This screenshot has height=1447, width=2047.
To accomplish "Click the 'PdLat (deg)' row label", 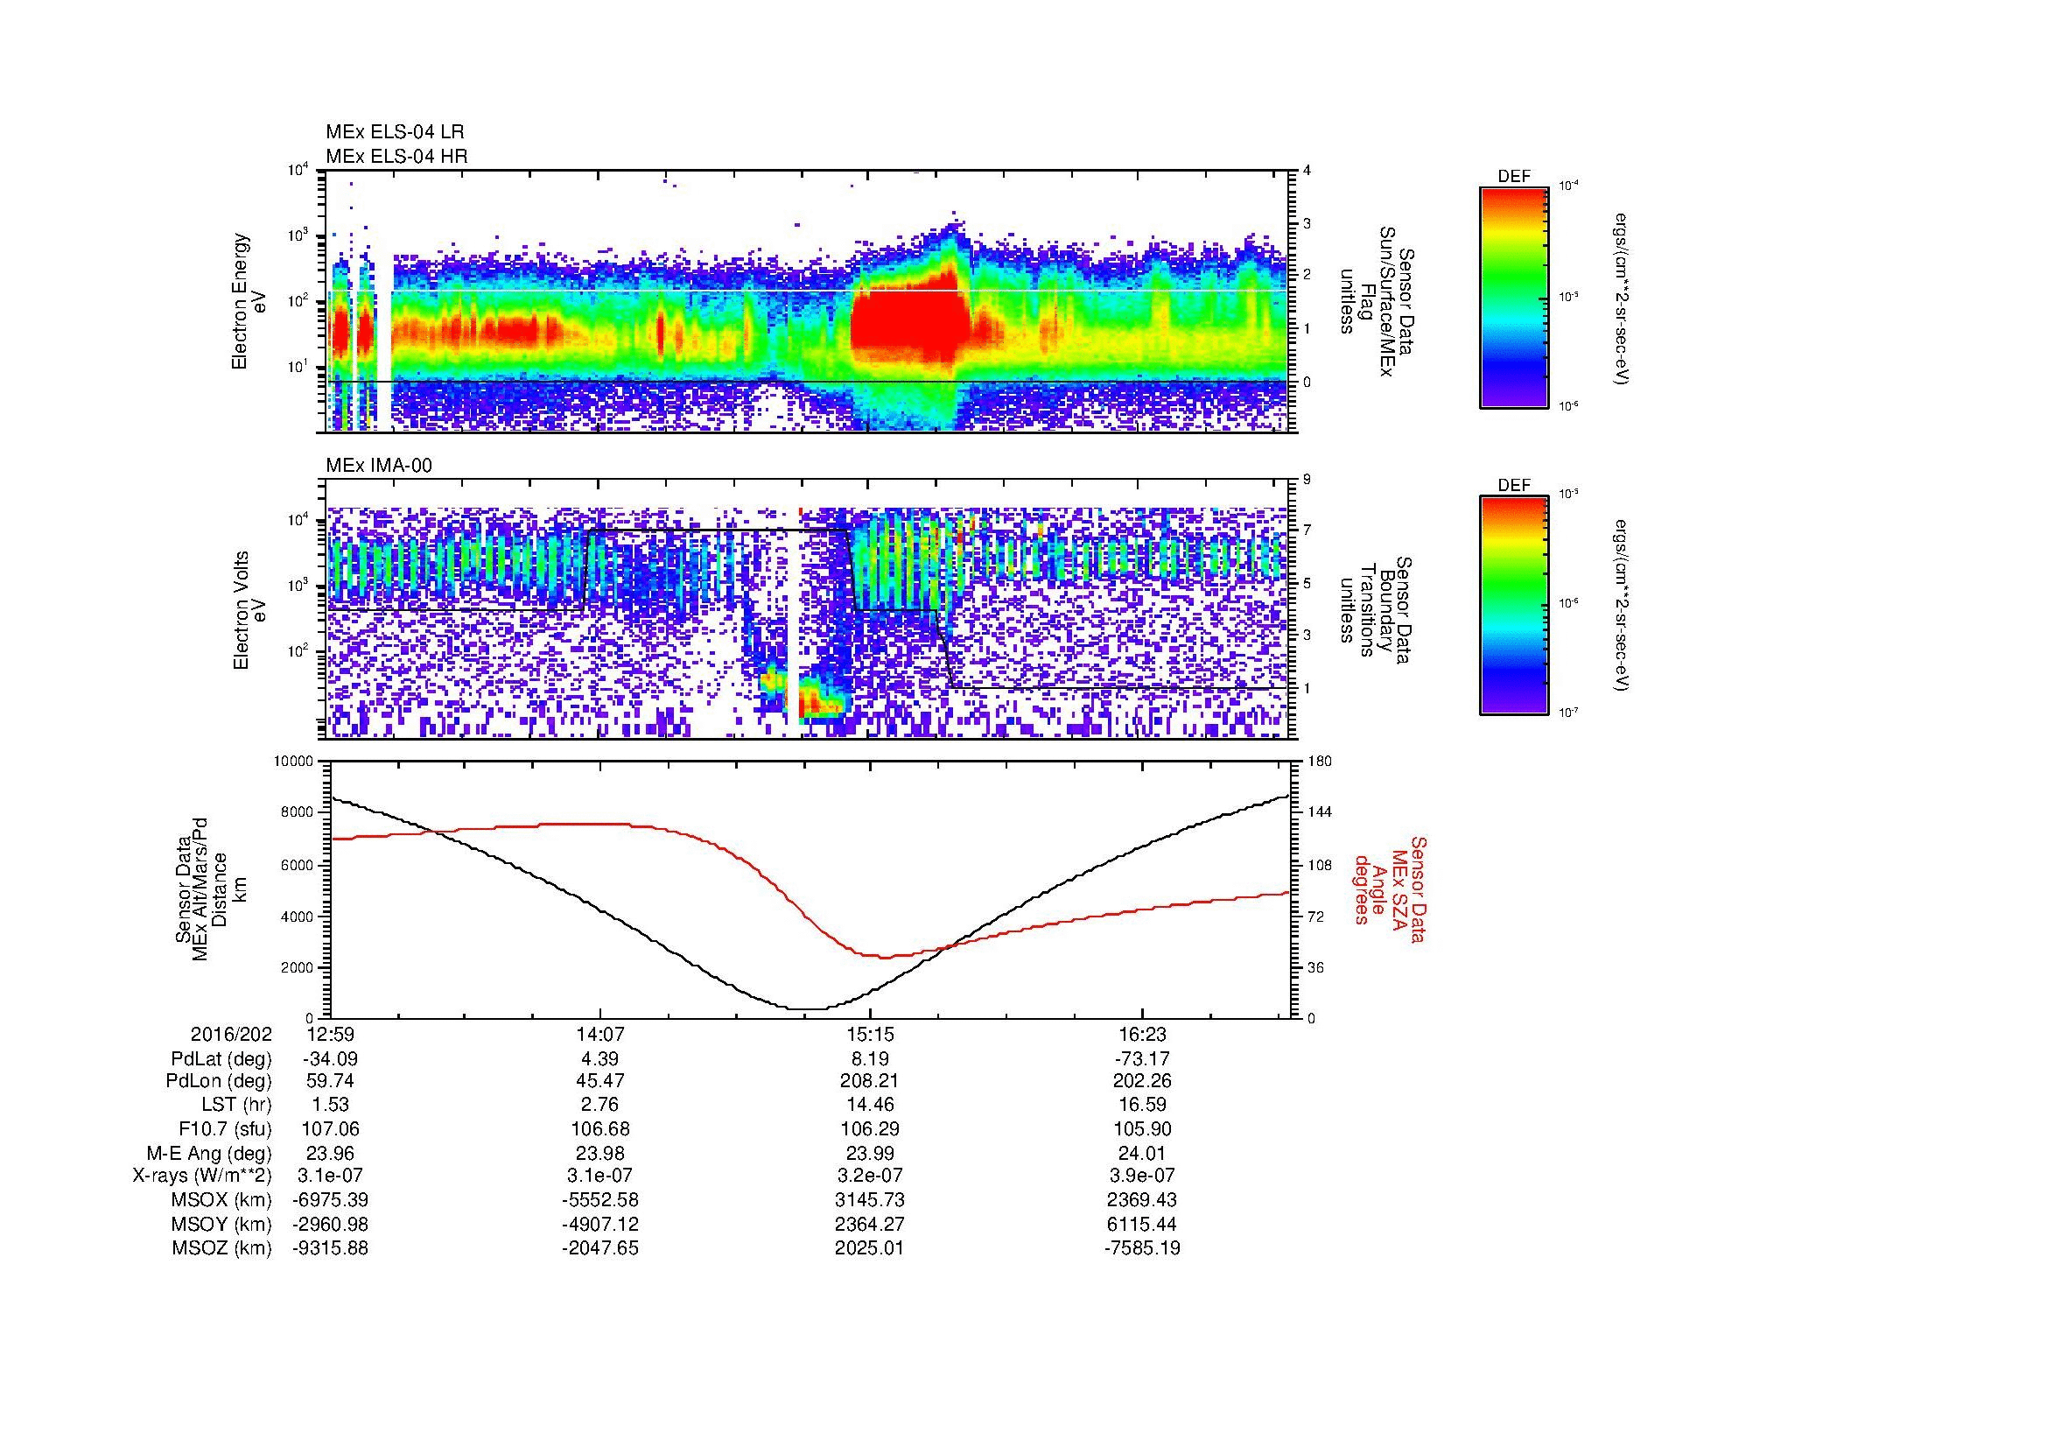I will click(221, 1059).
